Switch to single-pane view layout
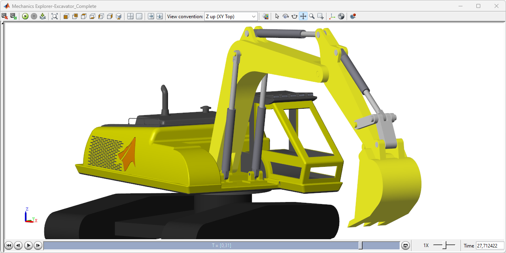The image size is (506, 253). point(139,16)
